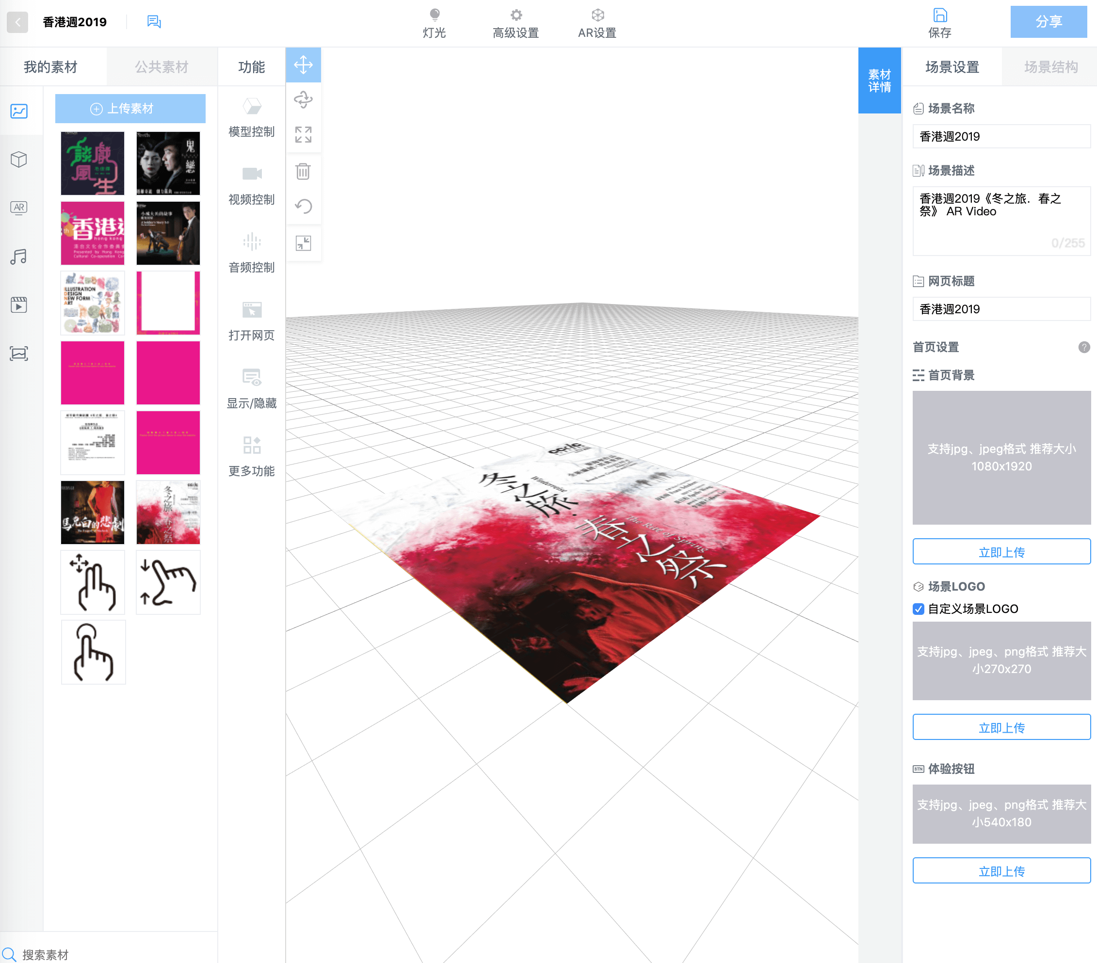Select swipe up-down hand gesture thumbnail
This screenshot has height=963, width=1097.
(168, 582)
